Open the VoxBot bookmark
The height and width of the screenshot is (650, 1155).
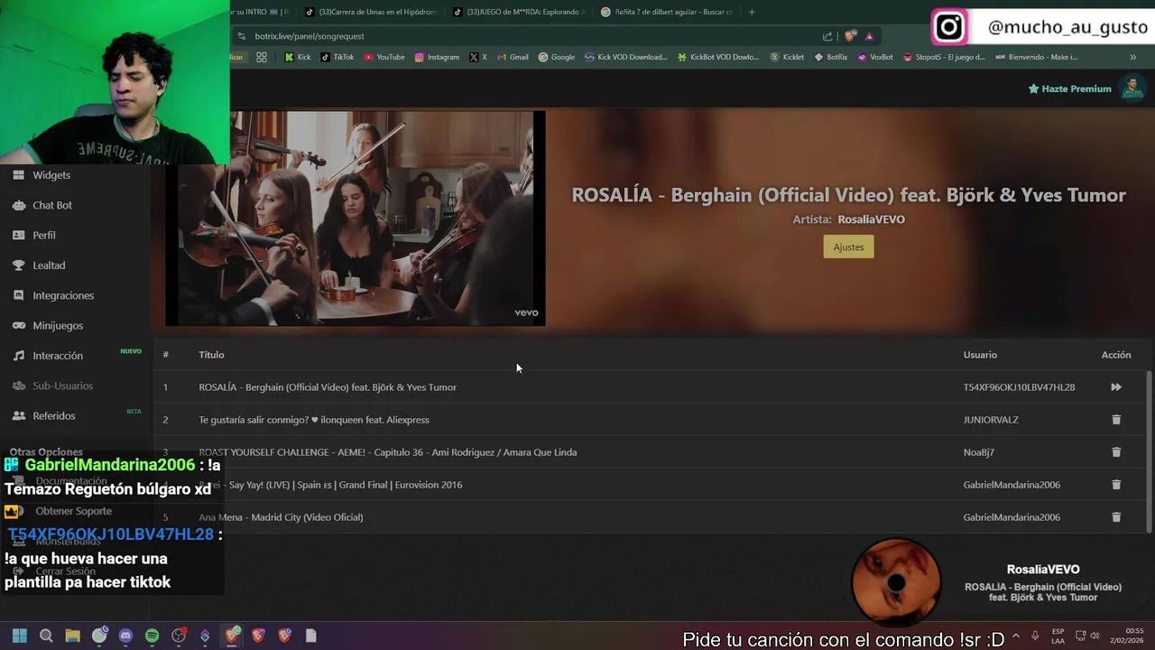[x=875, y=57]
